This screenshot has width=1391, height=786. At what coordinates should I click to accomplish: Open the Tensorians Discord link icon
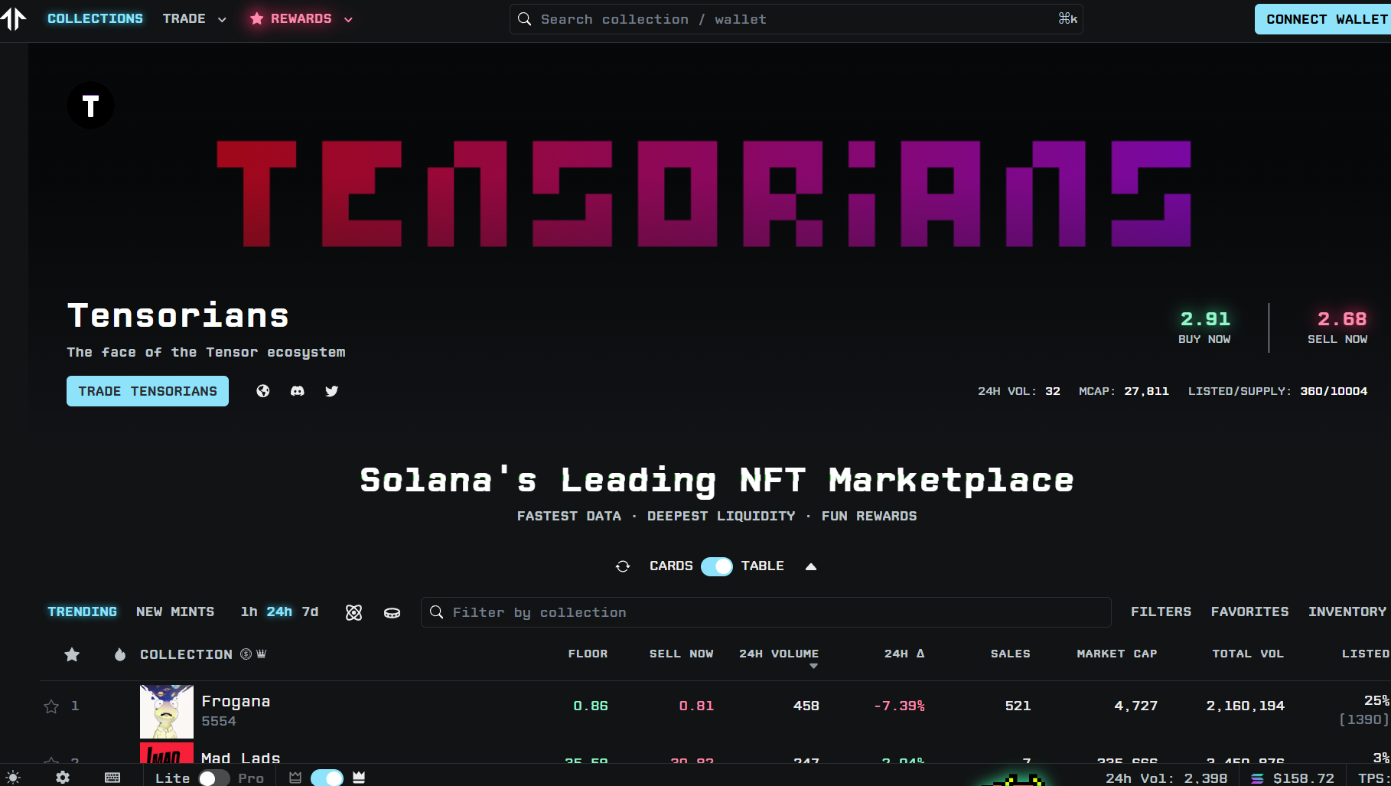[298, 391]
